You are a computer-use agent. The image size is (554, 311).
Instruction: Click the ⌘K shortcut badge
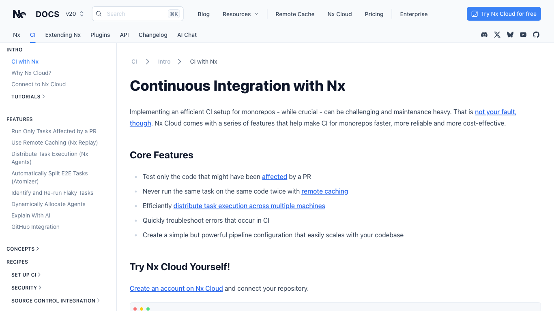[x=174, y=14]
